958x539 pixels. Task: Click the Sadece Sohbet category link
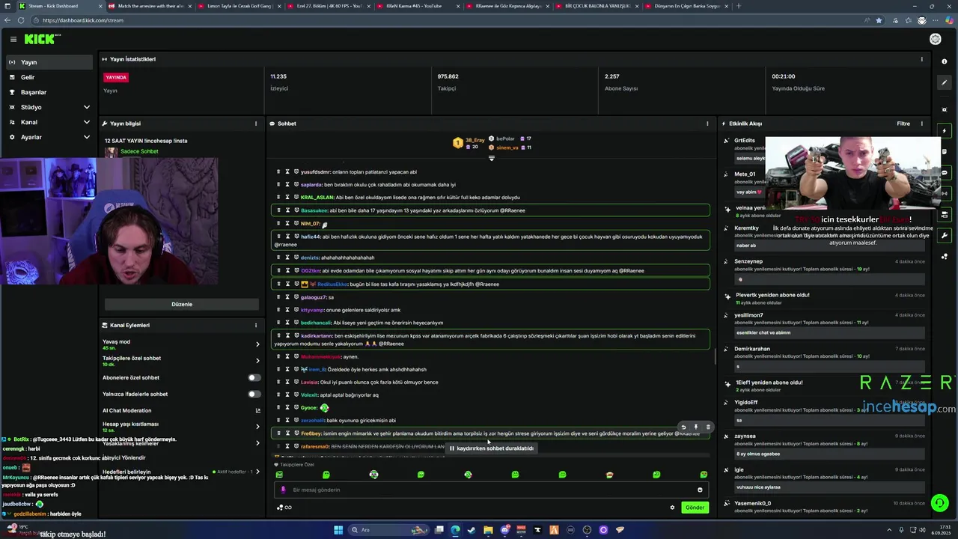(139, 151)
